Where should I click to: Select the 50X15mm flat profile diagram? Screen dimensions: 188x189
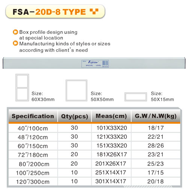coord(136,97)
